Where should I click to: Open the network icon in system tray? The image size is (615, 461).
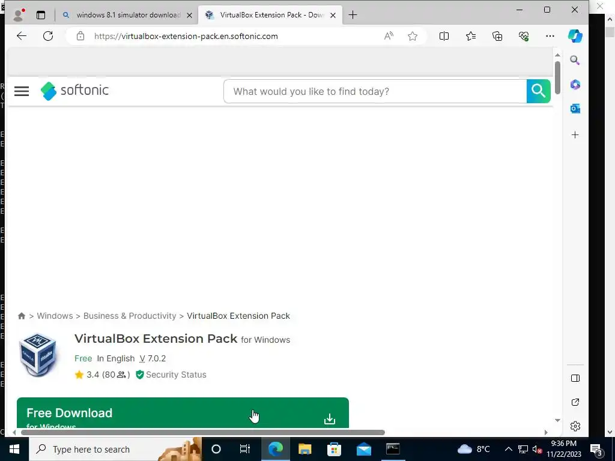[x=523, y=449]
